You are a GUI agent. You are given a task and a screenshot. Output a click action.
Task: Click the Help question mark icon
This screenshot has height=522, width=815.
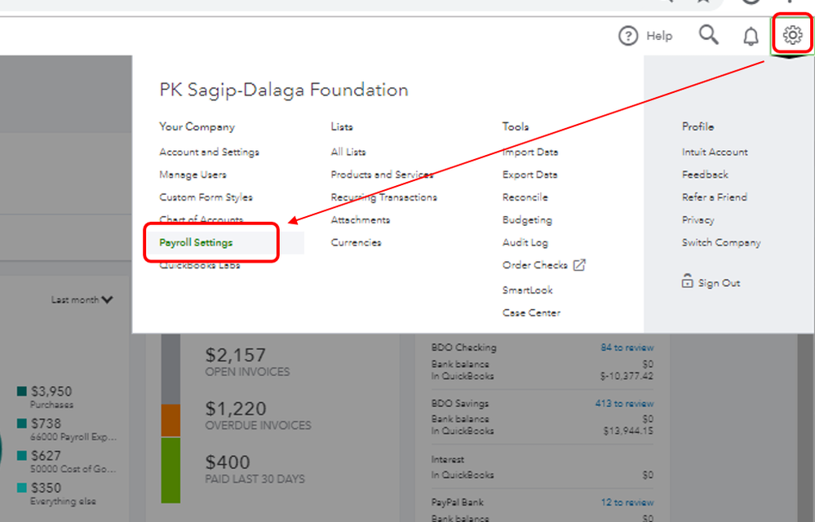pos(628,36)
